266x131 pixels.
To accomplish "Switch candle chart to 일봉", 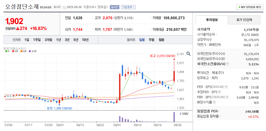I will (x=142, y=40).
